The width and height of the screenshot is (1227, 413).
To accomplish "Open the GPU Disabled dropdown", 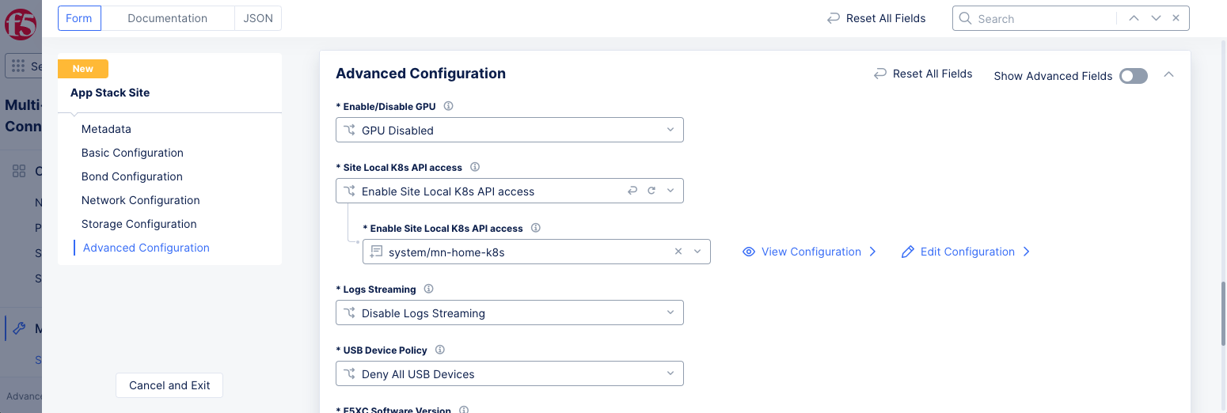I will coord(509,130).
